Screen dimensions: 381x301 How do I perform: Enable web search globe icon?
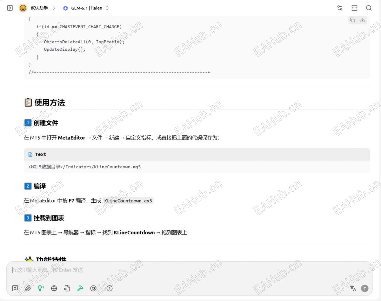pos(54,288)
